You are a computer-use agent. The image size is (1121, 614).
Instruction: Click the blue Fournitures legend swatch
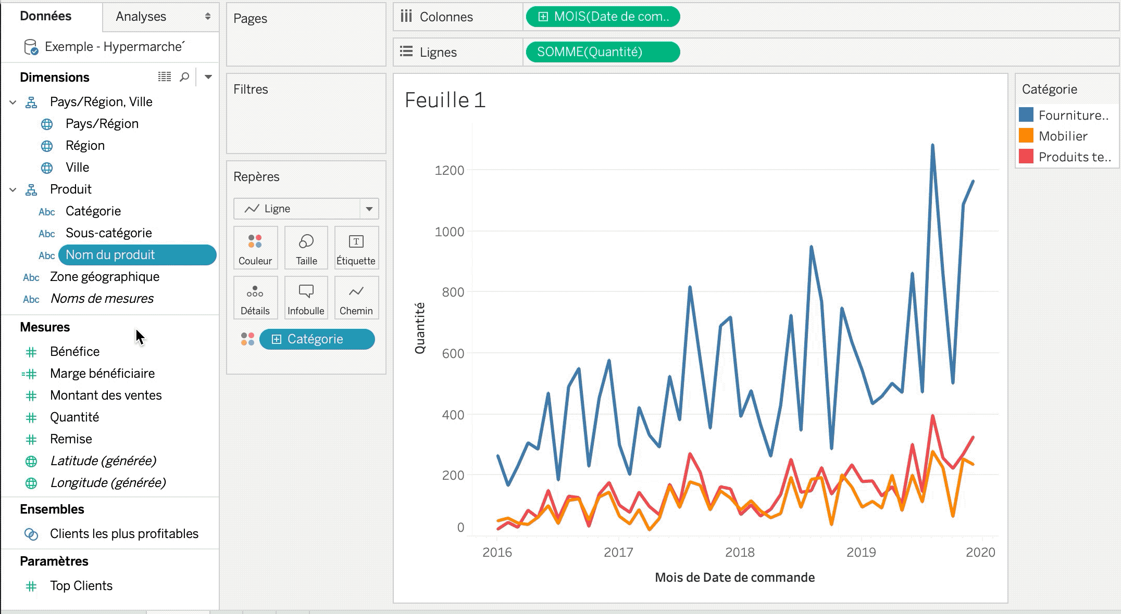(x=1026, y=115)
